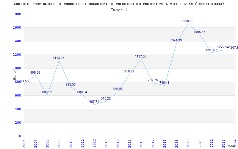Click the 1000 y-axis tick label
Viewport: 238px width, 149px height.
(17, 69)
